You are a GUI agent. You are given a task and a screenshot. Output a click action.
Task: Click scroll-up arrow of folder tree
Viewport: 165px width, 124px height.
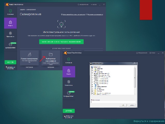(x=135, y=67)
